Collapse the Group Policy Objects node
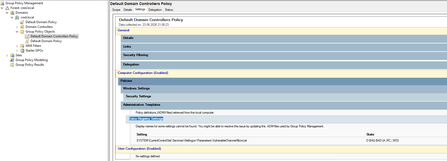The height and width of the screenshot is (161, 447). (x=17, y=32)
